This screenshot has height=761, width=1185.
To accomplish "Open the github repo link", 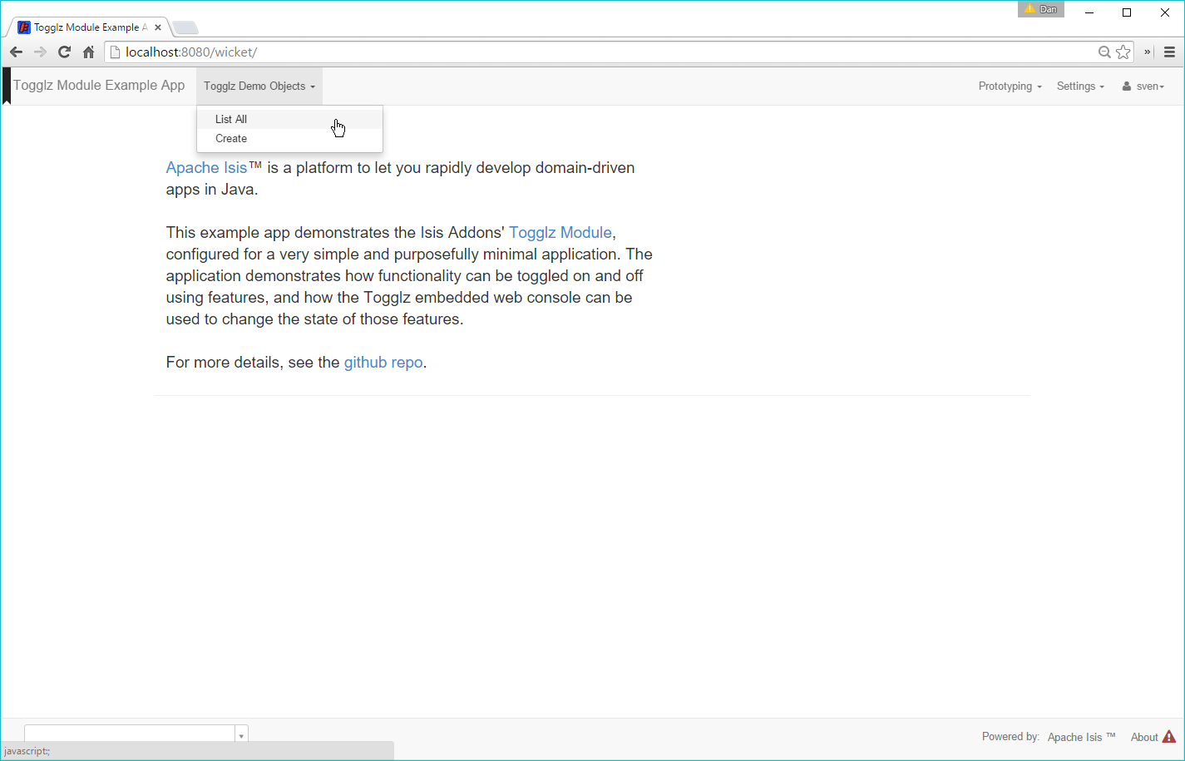I will pyautogui.click(x=383, y=363).
